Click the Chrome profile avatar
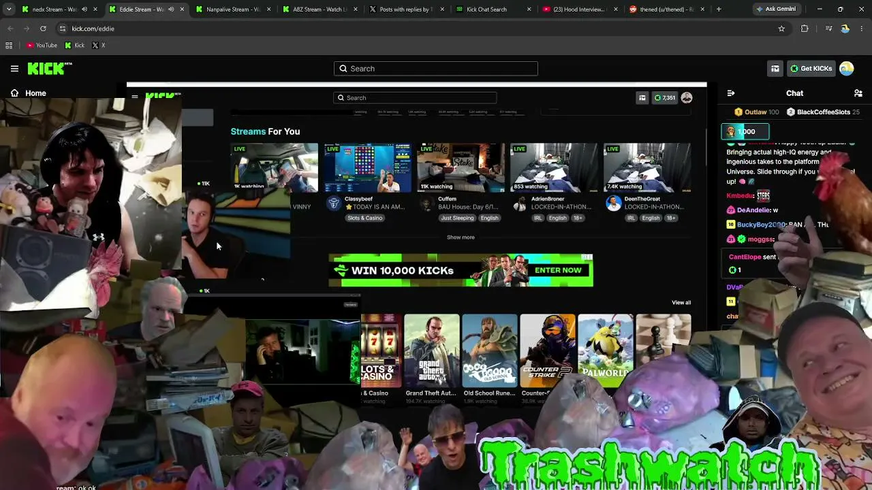872x490 pixels. [x=845, y=29]
